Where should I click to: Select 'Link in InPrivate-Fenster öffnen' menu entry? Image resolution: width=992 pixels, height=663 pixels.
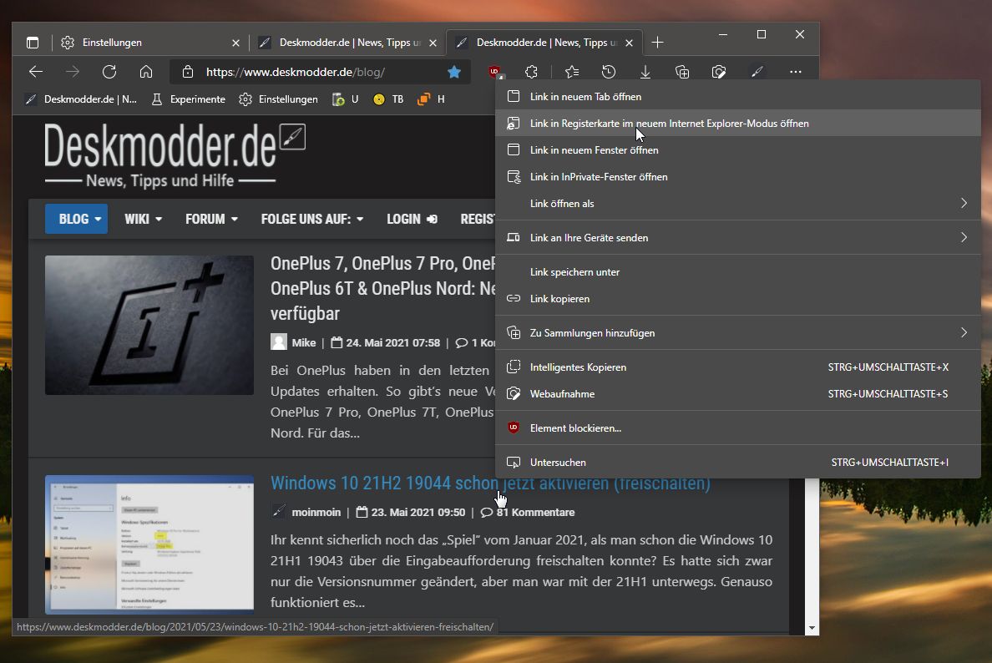737,176
